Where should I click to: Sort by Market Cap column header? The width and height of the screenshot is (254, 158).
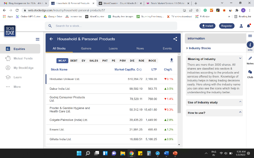click(128, 69)
